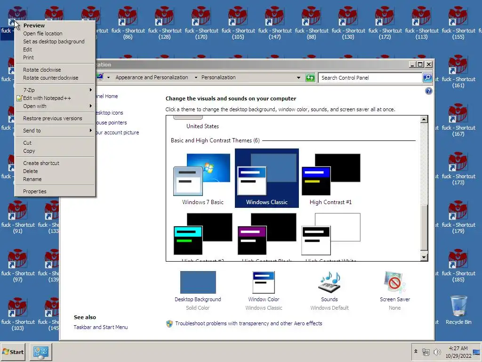Select the Windows 7 Basic theme
Viewport: 482px width, 362px height.
click(x=202, y=179)
